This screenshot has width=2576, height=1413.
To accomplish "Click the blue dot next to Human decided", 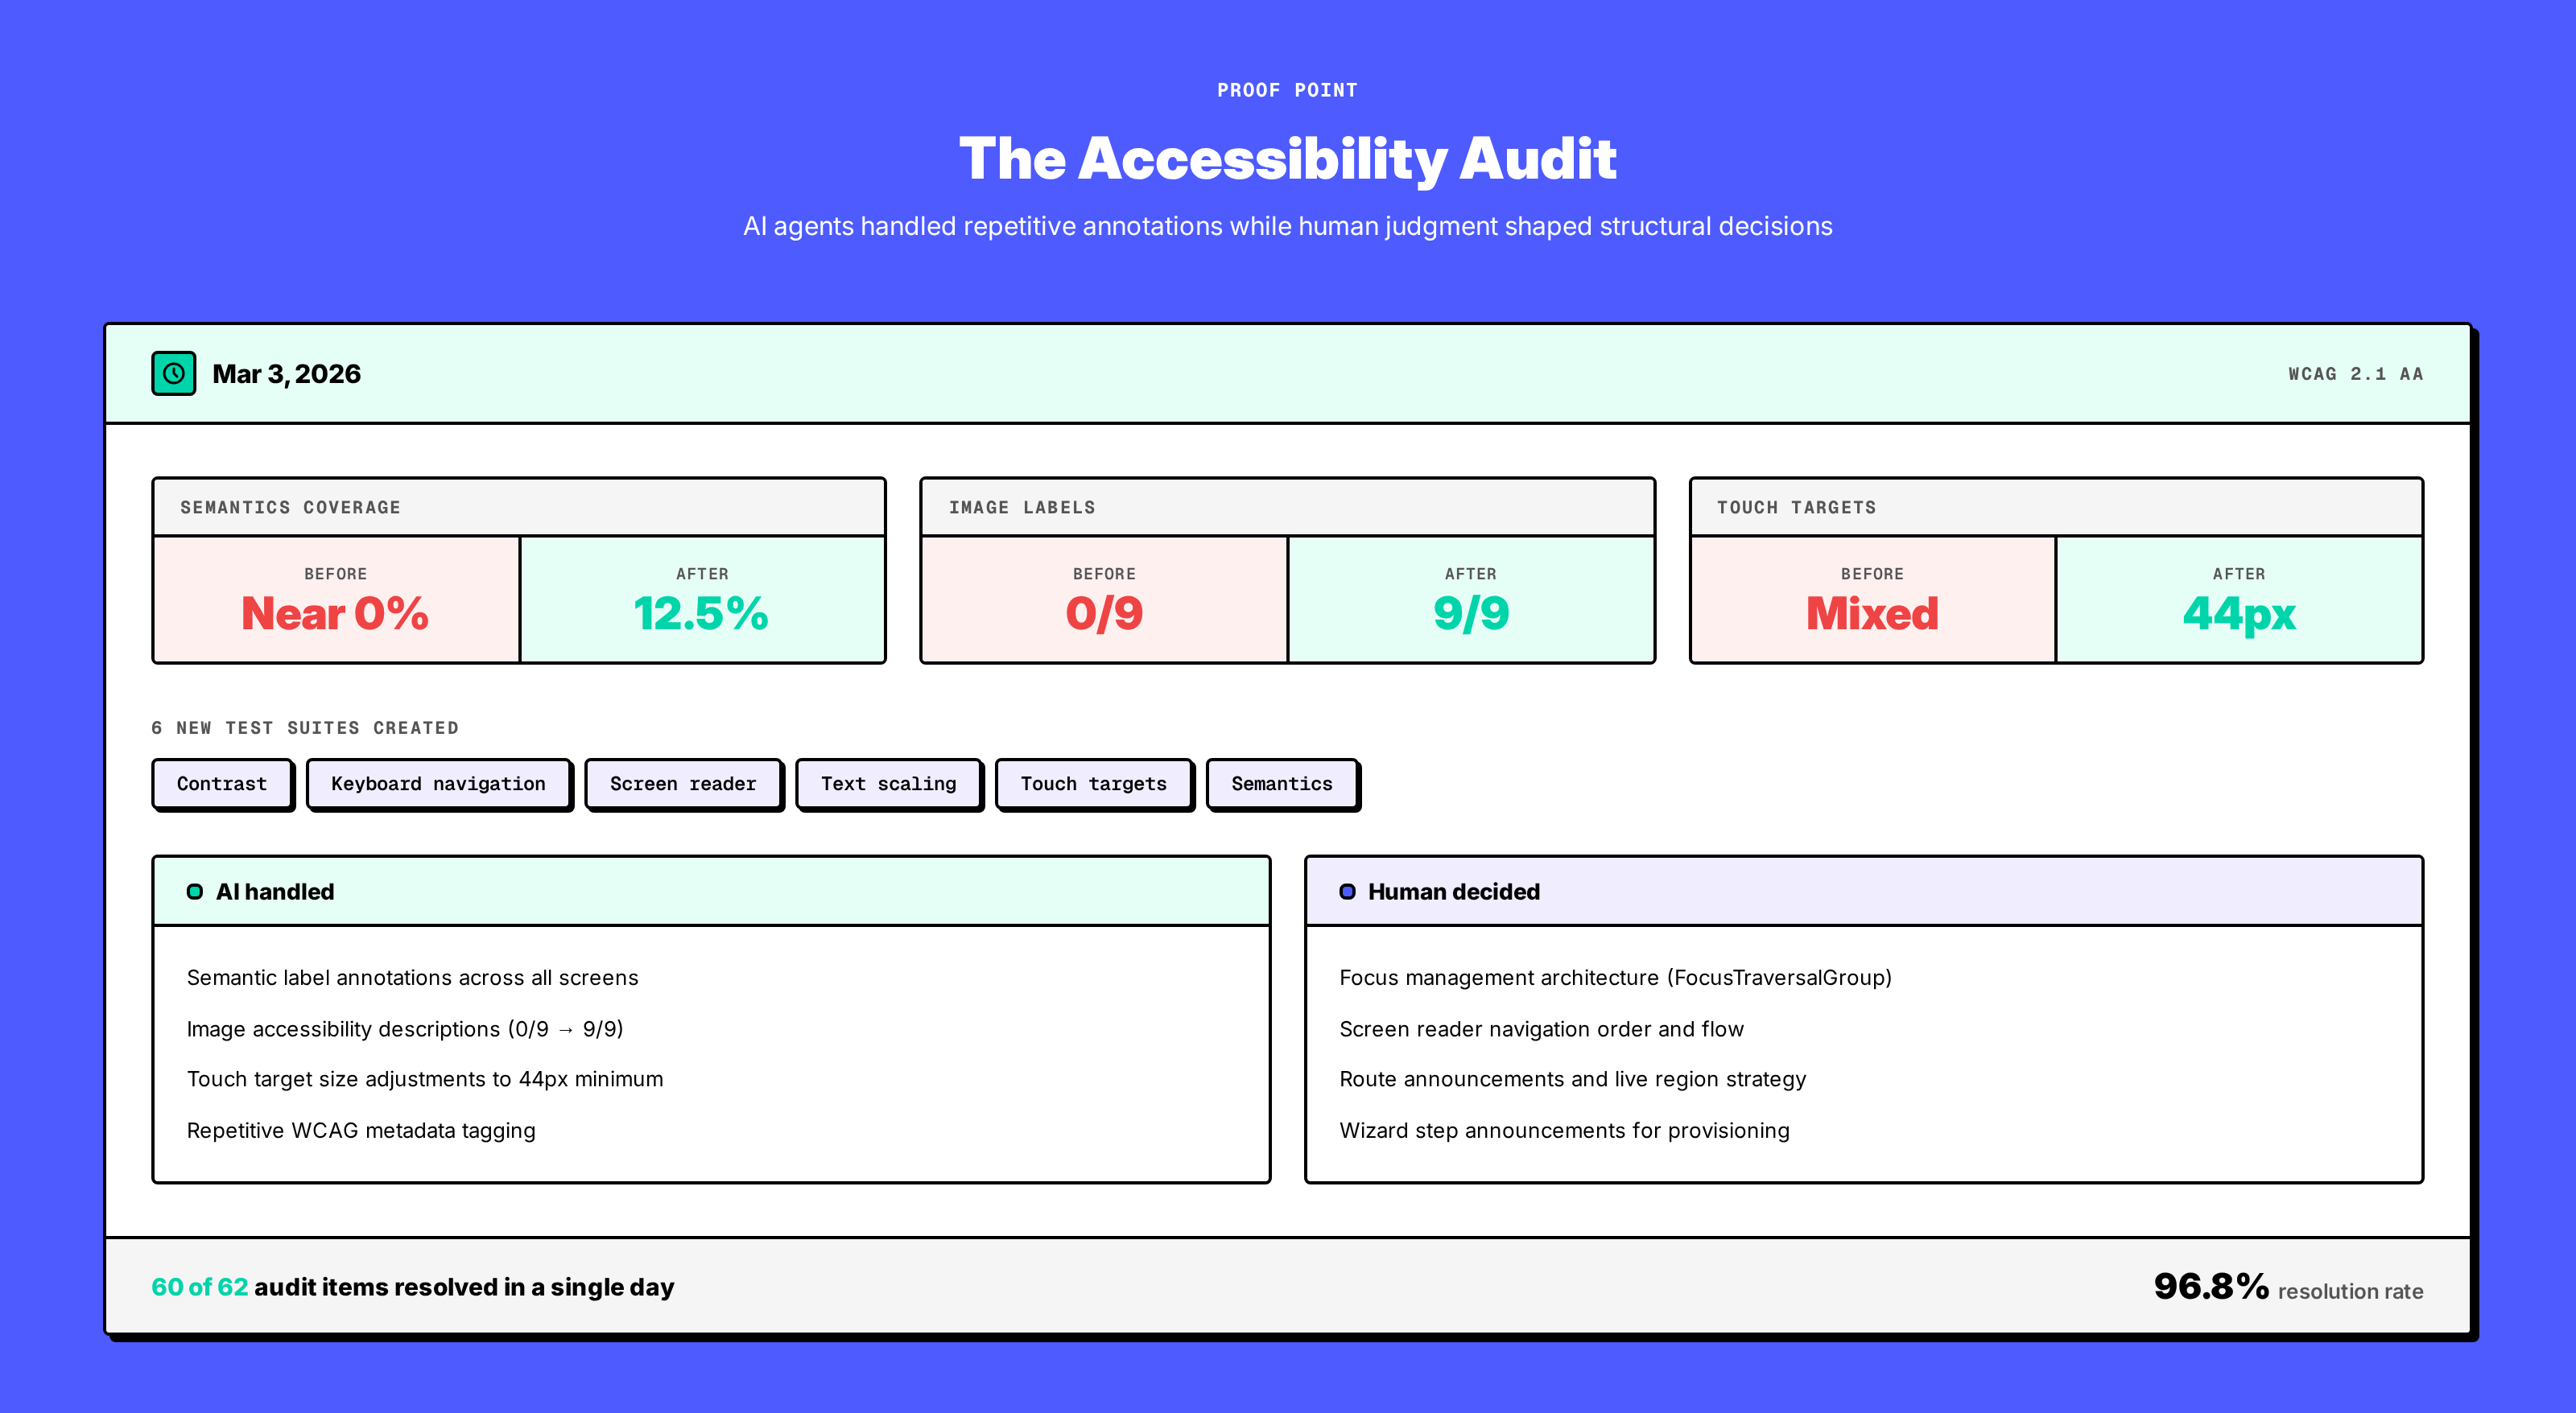I will [x=1347, y=892].
